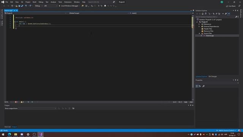Expand the External Dependencies node

point(199,27)
